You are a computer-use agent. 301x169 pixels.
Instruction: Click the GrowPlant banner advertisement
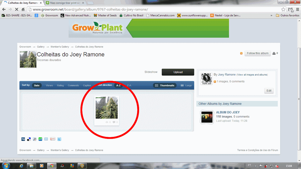(x=149, y=28)
